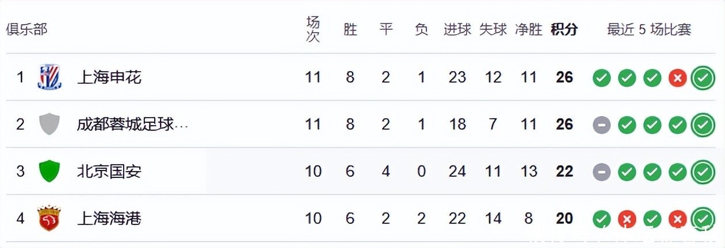Viewport: 725px width, 248px height.
Task: Click the 净胜 column header
Action: (x=528, y=30)
